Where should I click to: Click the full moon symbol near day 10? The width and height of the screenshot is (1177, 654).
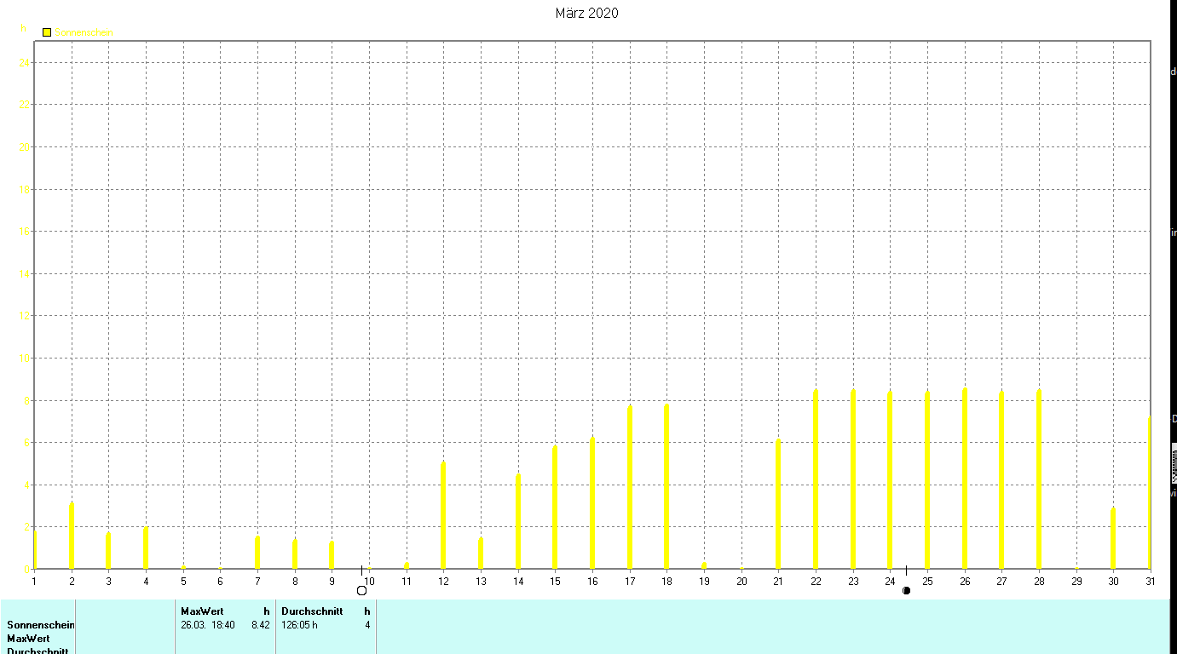coord(361,590)
